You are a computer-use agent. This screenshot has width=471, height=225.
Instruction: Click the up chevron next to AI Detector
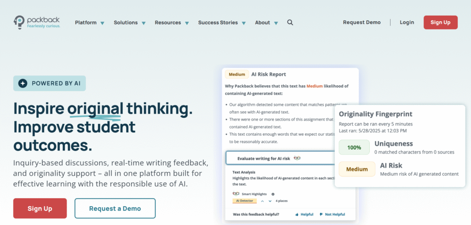click(262, 201)
